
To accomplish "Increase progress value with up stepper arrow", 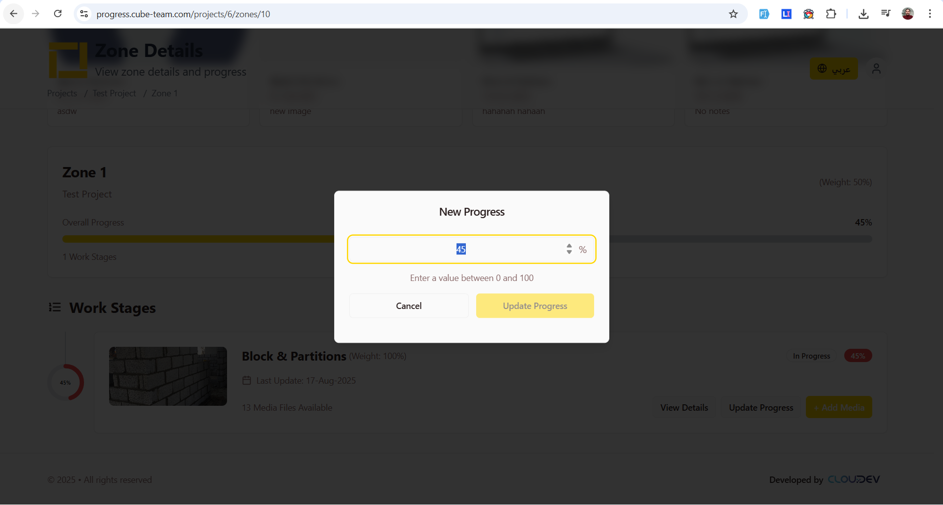I will coord(569,246).
